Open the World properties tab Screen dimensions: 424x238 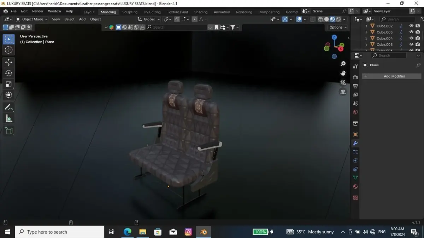[x=355, y=112]
